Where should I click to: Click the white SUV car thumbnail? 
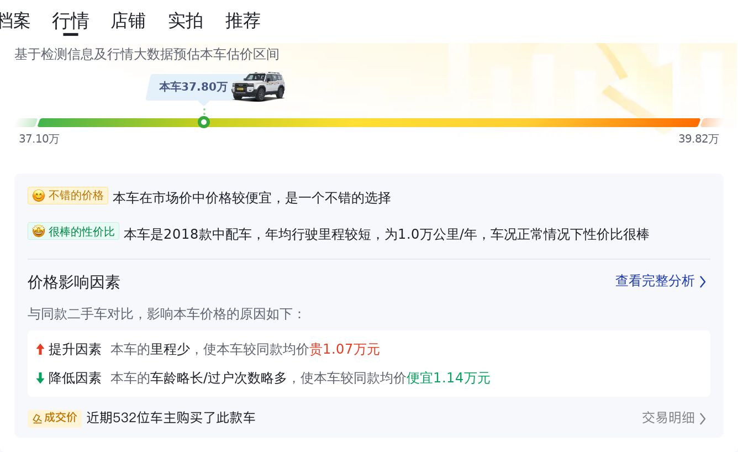click(x=258, y=86)
